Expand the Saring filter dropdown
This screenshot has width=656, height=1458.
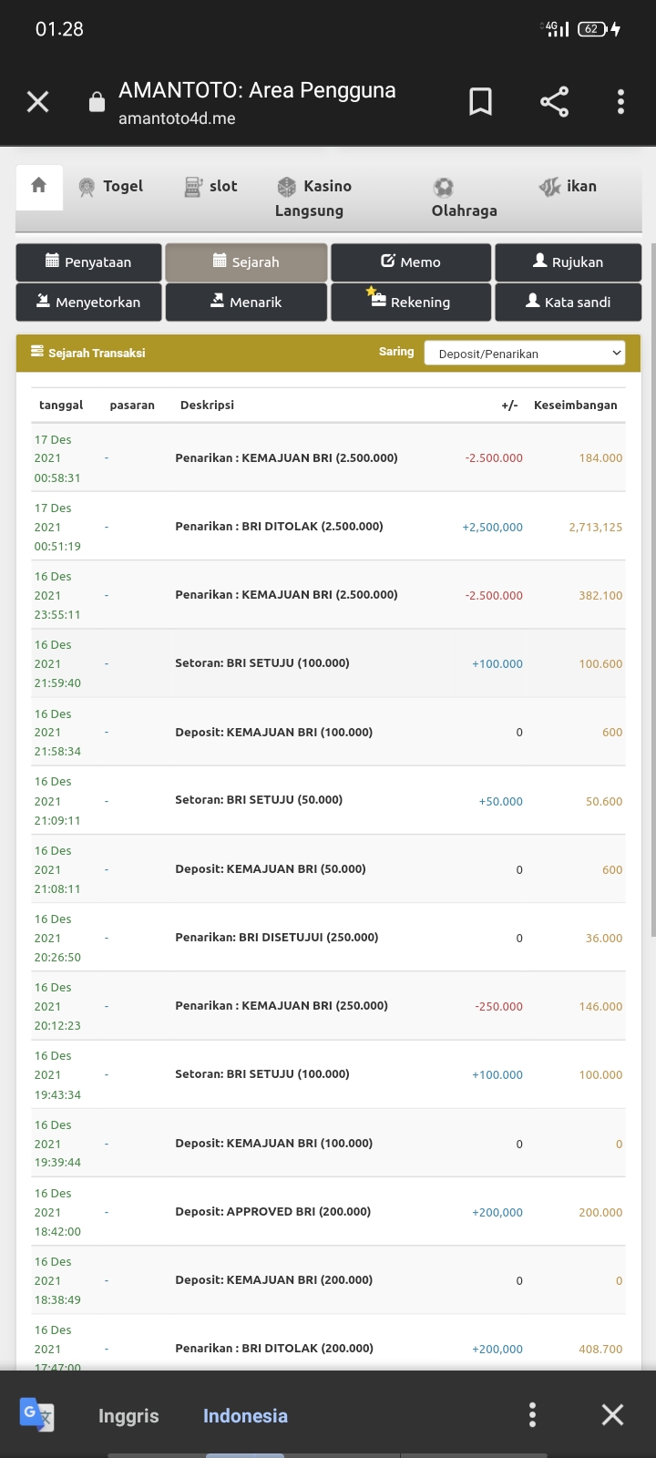525,354
